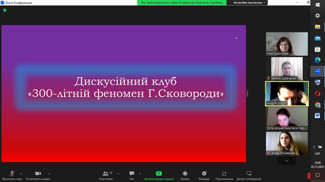Start recording with the Запись button
This screenshot has width=325, height=182.
pyautogui.click(x=185, y=174)
